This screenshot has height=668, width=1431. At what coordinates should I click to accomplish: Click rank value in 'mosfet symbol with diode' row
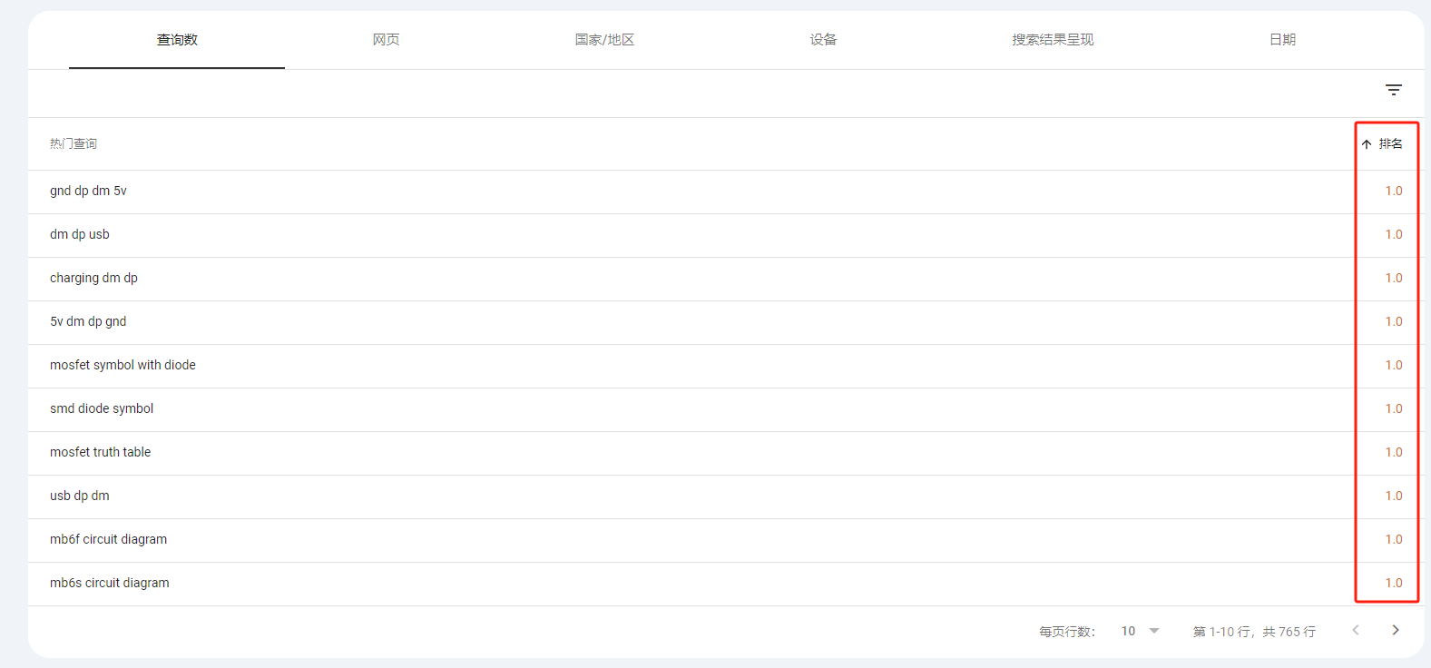pos(1394,365)
